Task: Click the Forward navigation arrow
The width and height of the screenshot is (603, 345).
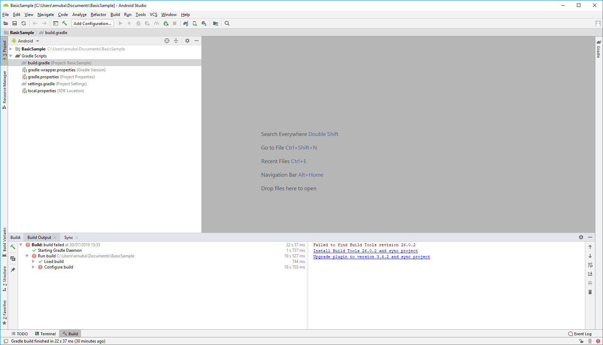Action: click(44, 23)
